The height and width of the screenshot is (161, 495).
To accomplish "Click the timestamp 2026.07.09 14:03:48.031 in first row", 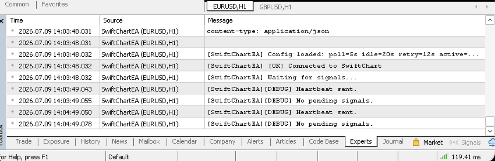I will pos(55,31).
